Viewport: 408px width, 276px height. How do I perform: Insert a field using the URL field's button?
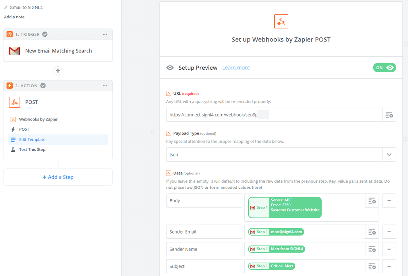pos(389,115)
